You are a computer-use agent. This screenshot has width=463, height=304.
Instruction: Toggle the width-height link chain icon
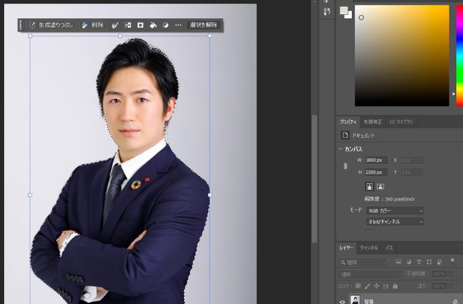pos(345,166)
